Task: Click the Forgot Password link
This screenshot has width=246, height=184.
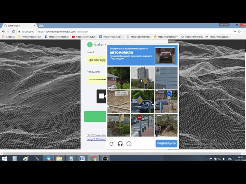Action: pyautogui.click(x=96, y=139)
